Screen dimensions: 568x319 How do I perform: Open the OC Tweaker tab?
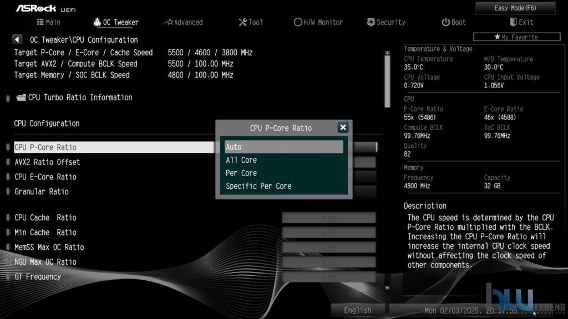click(x=116, y=22)
